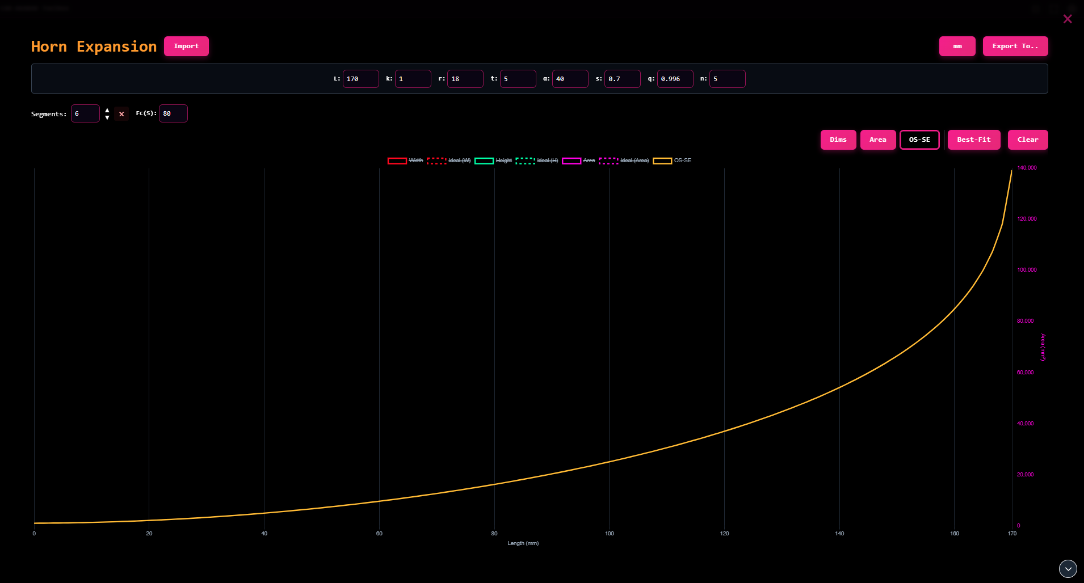Screen dimensions: 1084x583
Task: Decrease Segments with the down arrow
Action: pos(107,117)
